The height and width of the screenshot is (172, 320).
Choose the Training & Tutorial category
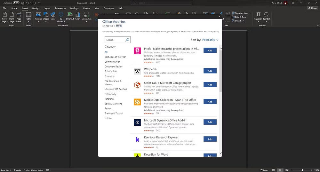click(x=114, y=113)
